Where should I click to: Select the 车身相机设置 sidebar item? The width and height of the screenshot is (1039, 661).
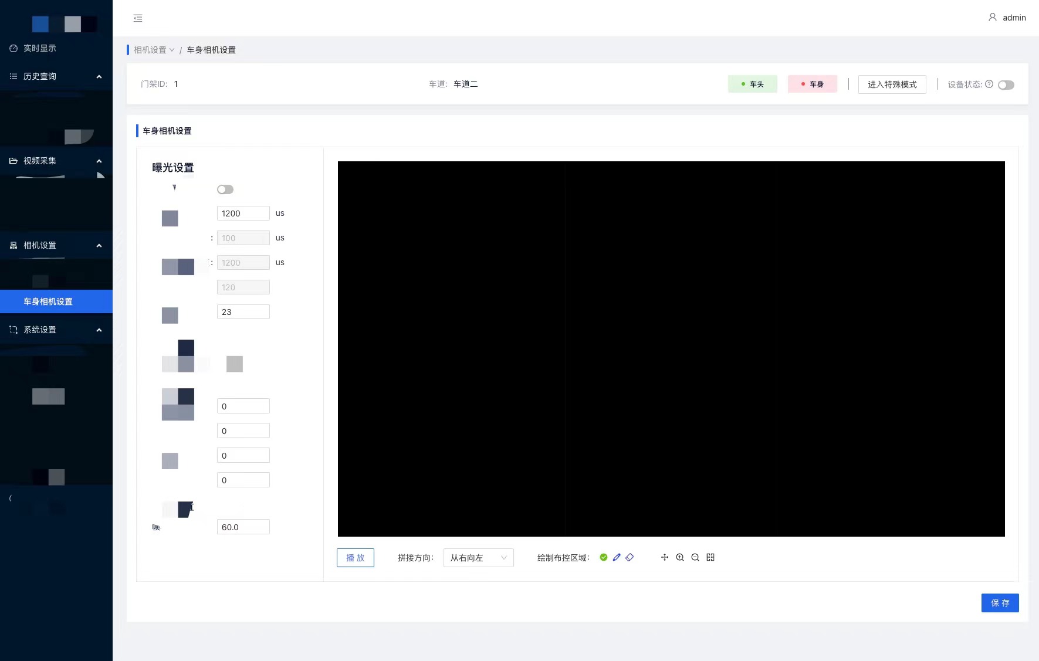(x=56, y=301)
